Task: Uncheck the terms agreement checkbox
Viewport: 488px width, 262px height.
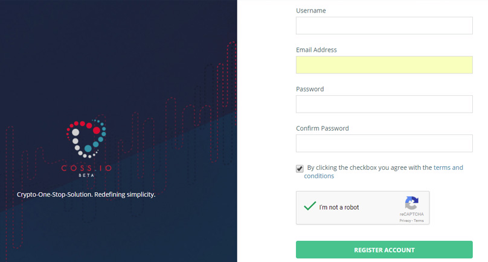Action: coord(300,169)
